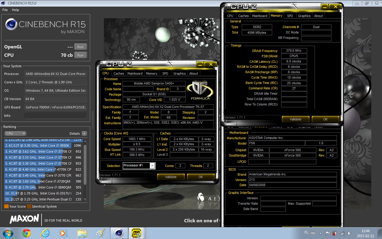Viewport: 382px width, 239px height.
Task: Click the on-screen keyboard tray icon
Action: coord(313,233)
